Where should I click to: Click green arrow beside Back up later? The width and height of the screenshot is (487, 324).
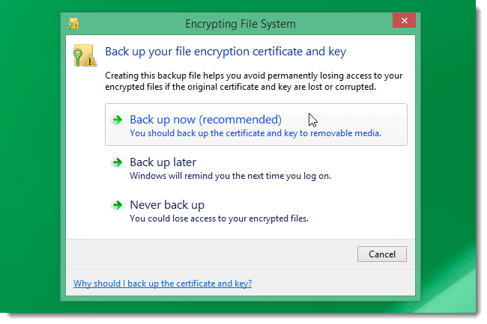117,162
